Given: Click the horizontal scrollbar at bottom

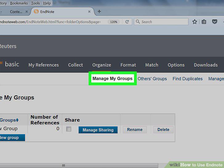Looking at the screenshot, I should click(x=79, y=166).
